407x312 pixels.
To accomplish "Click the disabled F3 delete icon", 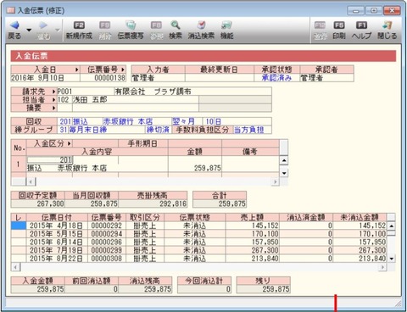I will (x=104, y=25).
